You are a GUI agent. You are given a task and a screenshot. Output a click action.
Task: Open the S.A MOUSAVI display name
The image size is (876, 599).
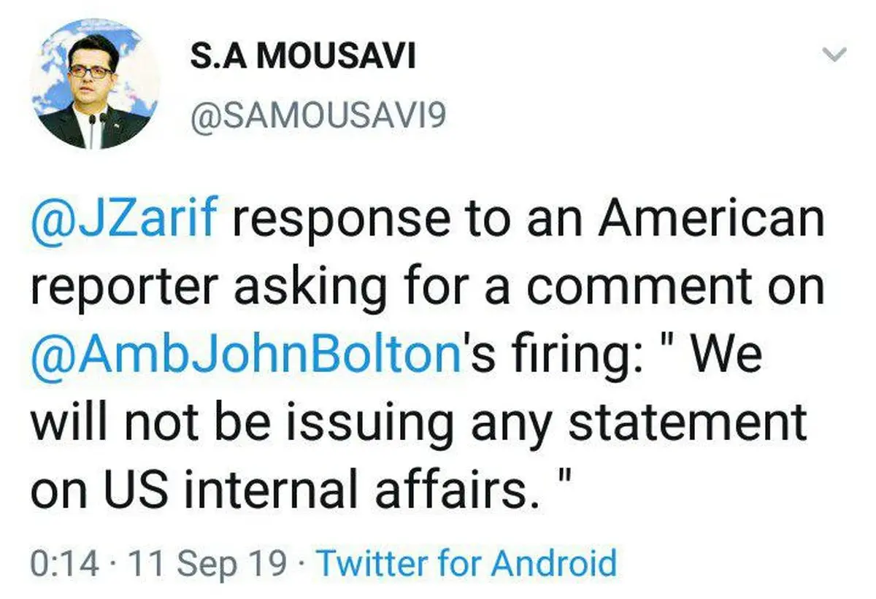pyautogui.click(x=303, y=56)
